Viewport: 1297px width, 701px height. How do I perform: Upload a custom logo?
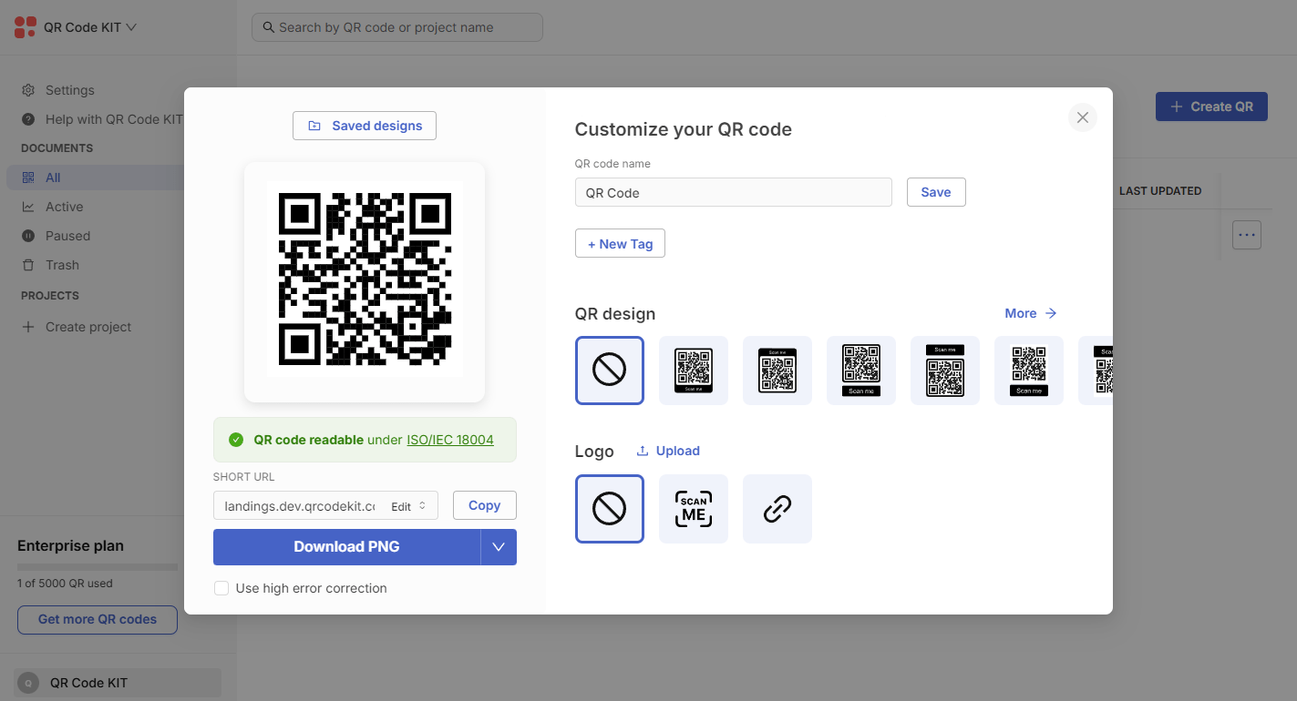tap(668, 451)
